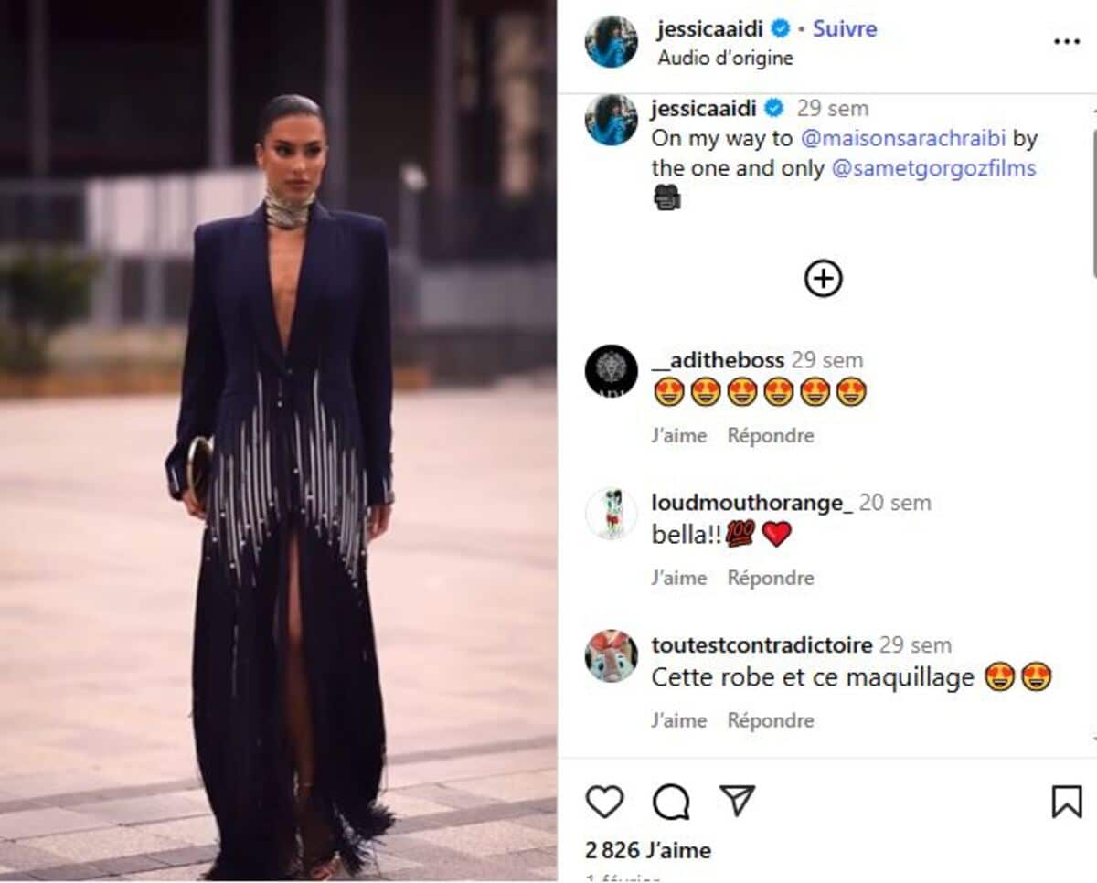
Task: Open comments with the speech bubble icon
Action: 671,802
